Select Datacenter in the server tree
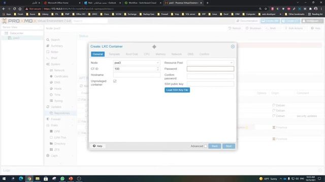Viewport: 325px width, 182px height. 17,33
